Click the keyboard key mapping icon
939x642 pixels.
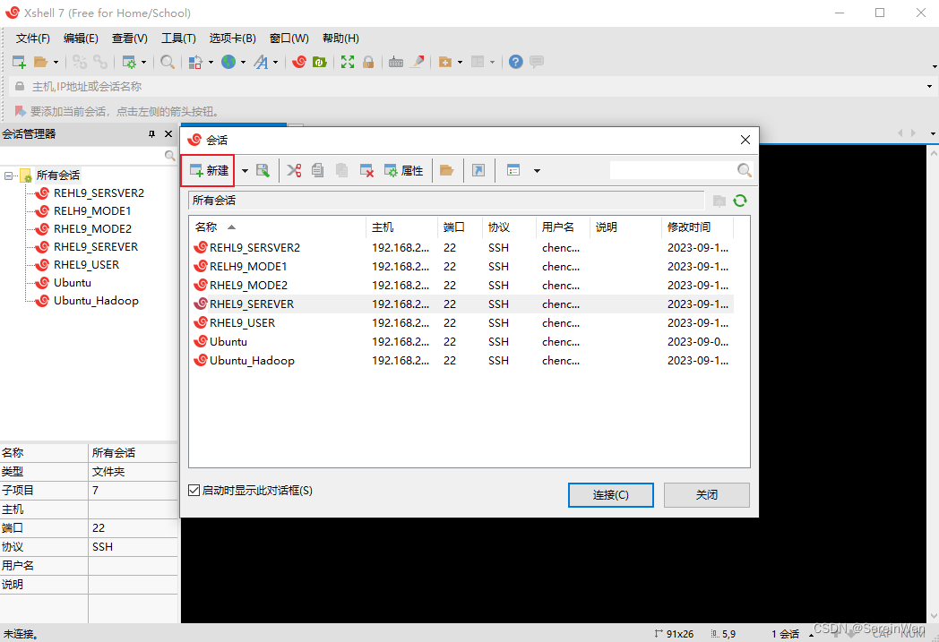tap(396, 62)
